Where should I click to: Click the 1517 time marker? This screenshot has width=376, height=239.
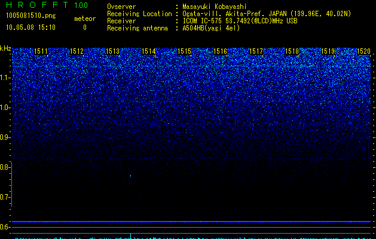click(x=256, y=51)
